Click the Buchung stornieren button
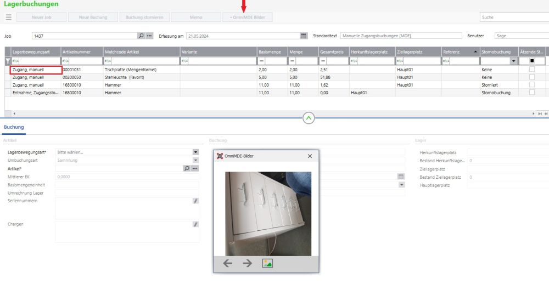The height and width of the screenshot is (284, 549). pyautogui.click(x=144, y=18)
